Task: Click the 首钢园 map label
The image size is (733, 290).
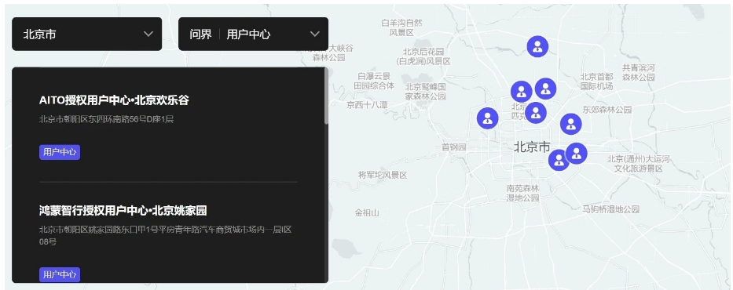Action: [x=454, y=147]
